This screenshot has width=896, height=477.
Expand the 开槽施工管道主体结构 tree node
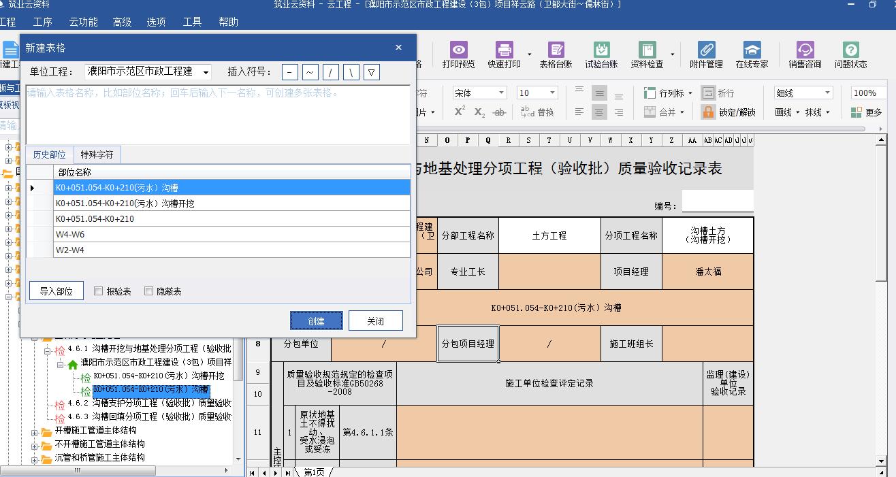coord(35,431)
